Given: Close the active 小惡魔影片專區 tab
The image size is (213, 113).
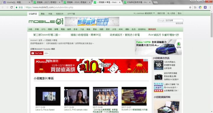Looking at the screenshot, I should pyautogui.click(x=120, y=2).
